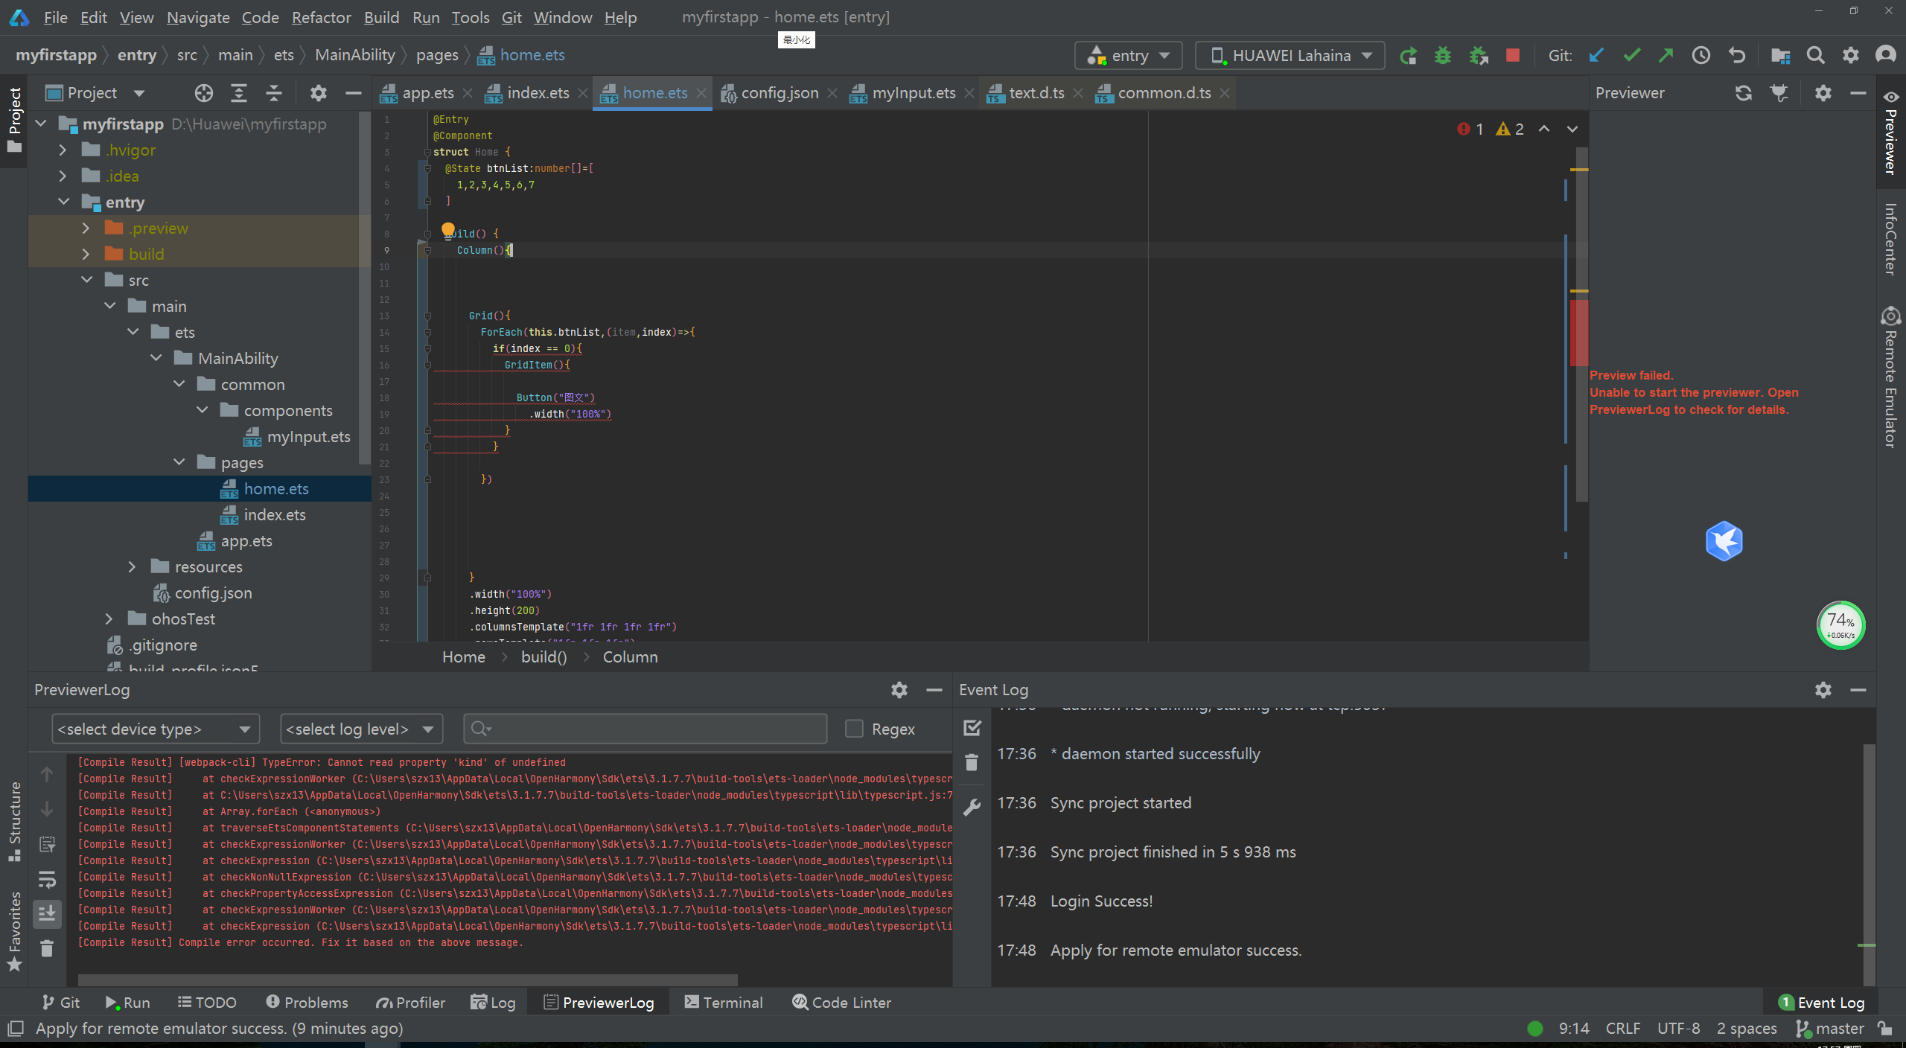Toggle the Favorites side tab

click(x=14, y=932)
